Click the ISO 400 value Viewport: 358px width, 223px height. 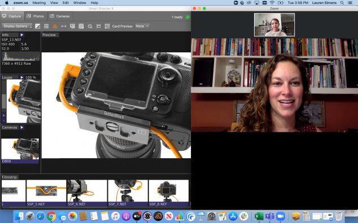8,44
